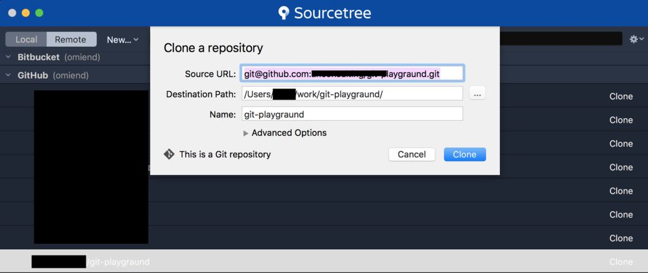The height and width of the screenshot is (273, 648).
Task: Open the New... dropdown menu
Action: [122, 40]
